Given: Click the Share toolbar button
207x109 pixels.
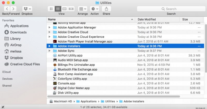Looking at the screenshot, I should (x=106, y=9).
